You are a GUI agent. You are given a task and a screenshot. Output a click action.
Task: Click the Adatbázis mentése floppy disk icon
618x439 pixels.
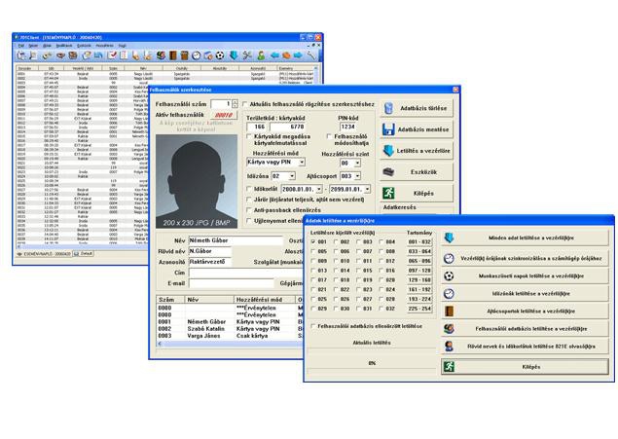click(389, 129)
